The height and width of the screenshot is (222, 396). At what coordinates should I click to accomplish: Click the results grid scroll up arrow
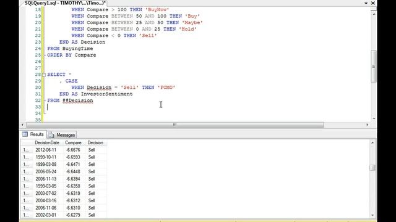point(372,142)
